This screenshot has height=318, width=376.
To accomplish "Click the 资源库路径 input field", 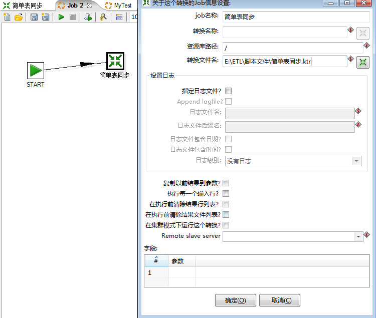I will pos(293,48).
